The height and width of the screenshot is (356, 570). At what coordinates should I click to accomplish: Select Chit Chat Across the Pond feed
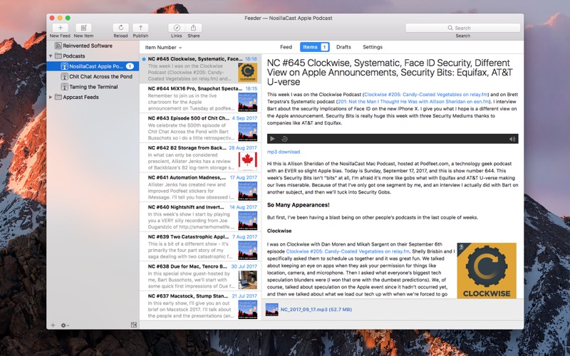click(x=100, y=76)
